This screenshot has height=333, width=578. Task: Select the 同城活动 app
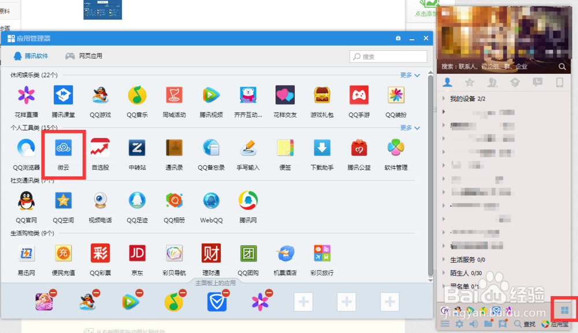pos(175,95)
